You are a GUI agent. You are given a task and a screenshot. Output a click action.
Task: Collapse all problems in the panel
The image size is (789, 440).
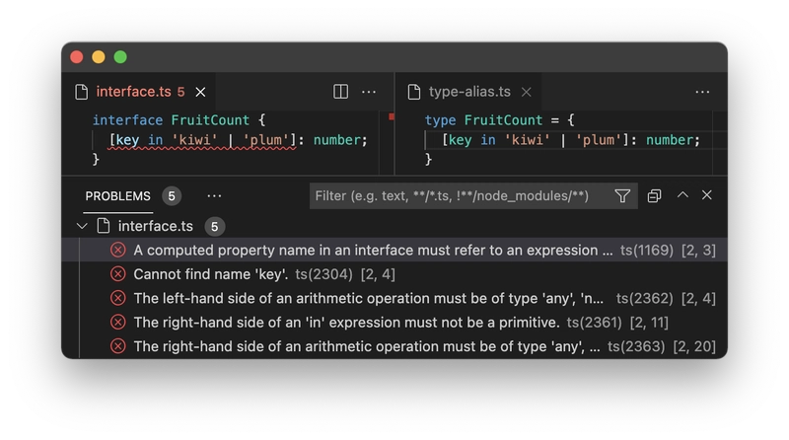pos(654,196)
